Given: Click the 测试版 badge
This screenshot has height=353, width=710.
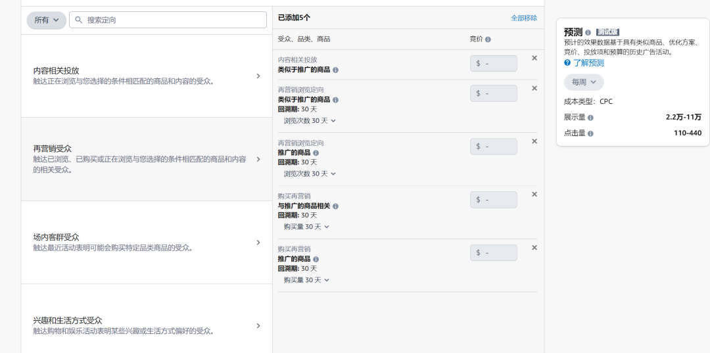Looking at the screenshot, I should pyautogui.click(x=607, y=32).
